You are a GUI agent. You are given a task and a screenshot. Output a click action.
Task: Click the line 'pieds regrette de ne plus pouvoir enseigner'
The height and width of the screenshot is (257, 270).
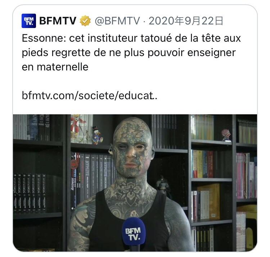click(129, 52)
